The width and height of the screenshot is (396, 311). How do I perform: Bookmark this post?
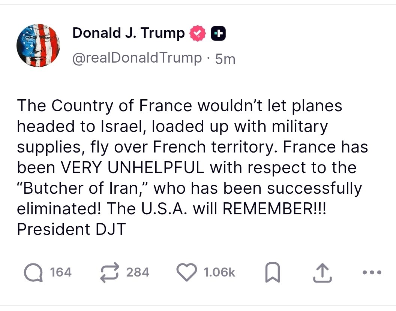pyautogui.click(x=273, y=272)
